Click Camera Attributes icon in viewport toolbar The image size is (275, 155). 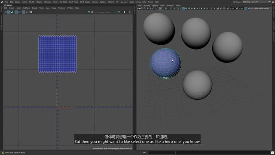pyautogui.click(x=145, y=9)
